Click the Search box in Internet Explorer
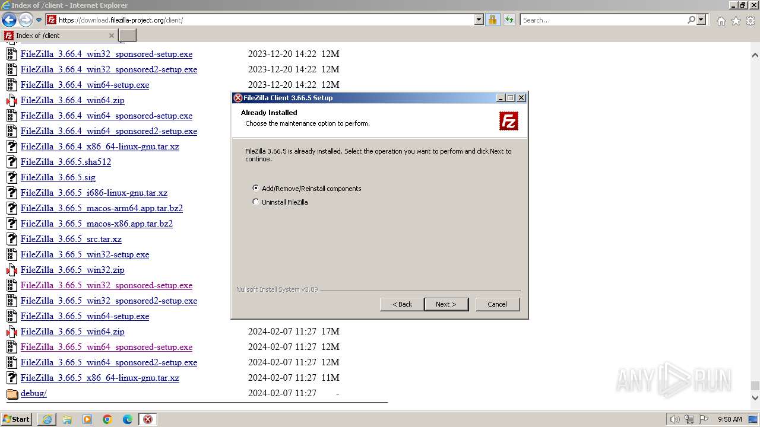Screen dimensions: 760x427 pos(603,20)
